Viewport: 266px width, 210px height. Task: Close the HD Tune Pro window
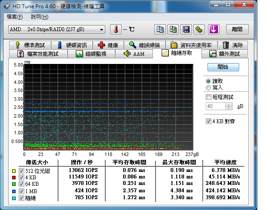[244, 5]
